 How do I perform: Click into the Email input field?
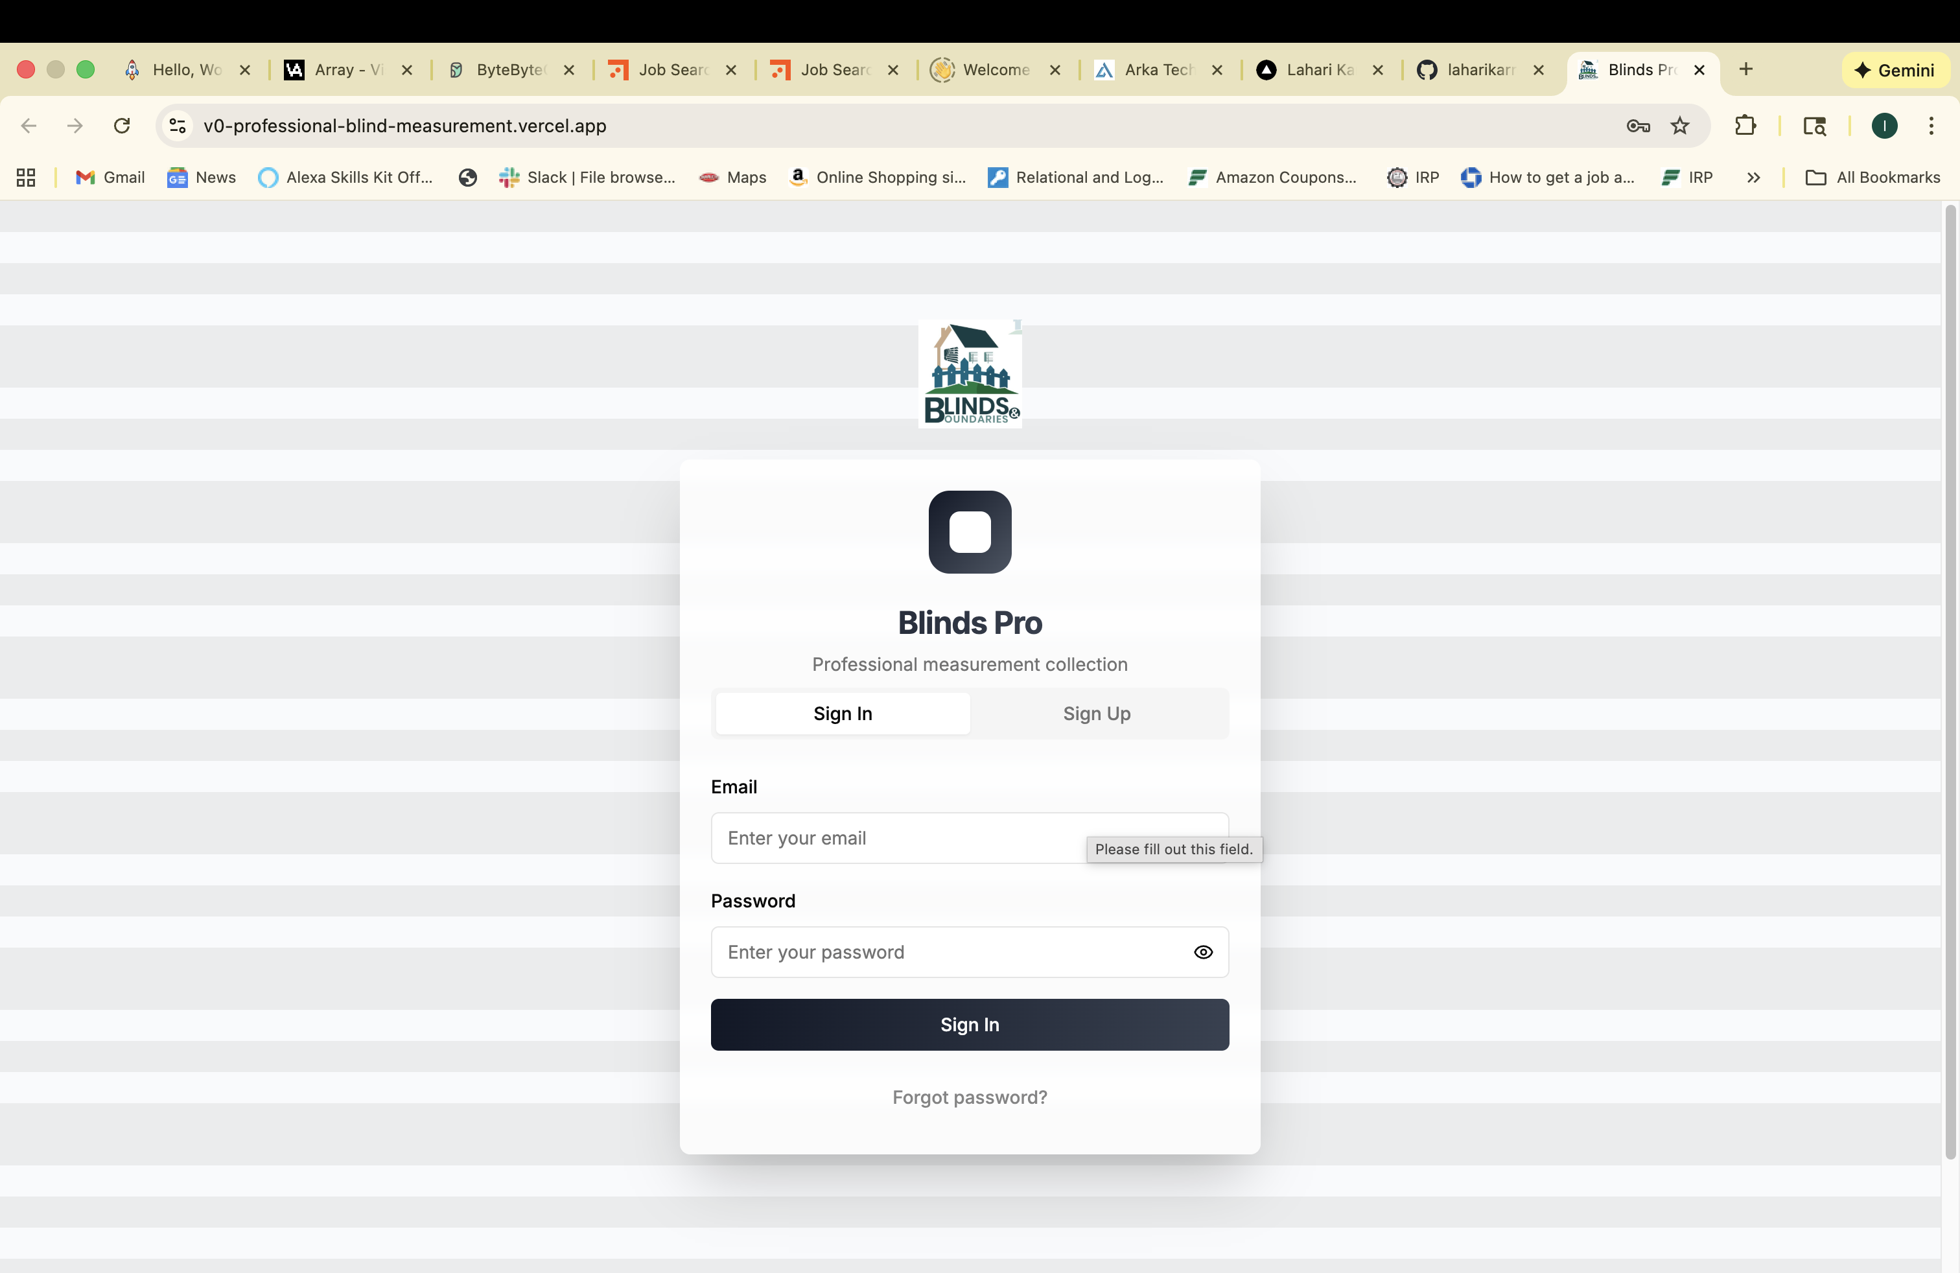click(970, 838)
